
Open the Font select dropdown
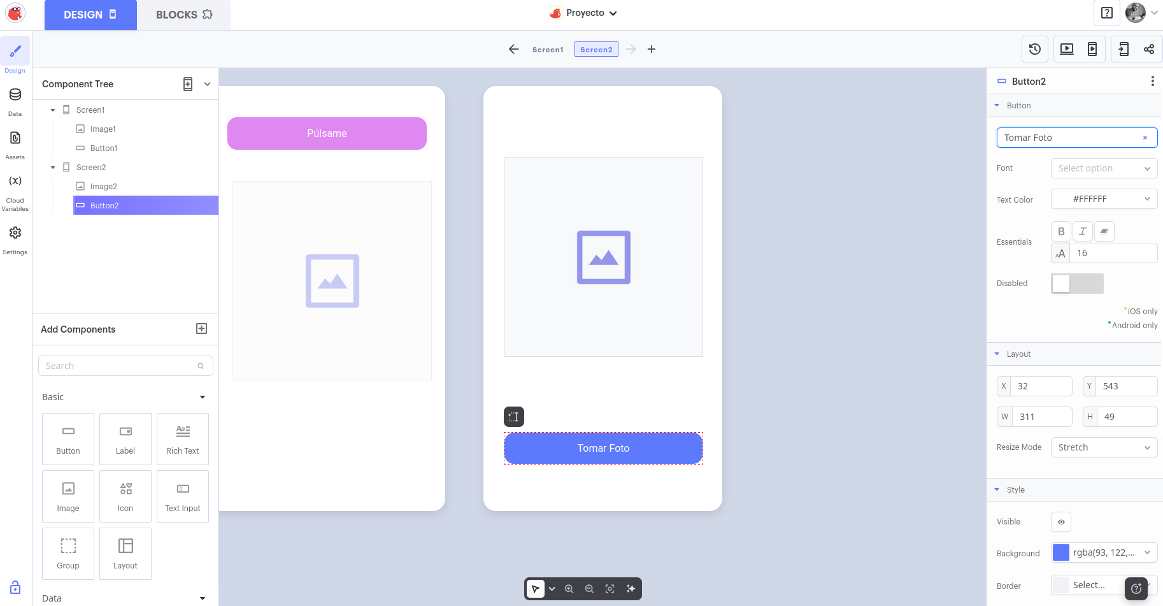[x=1104, y=168]
